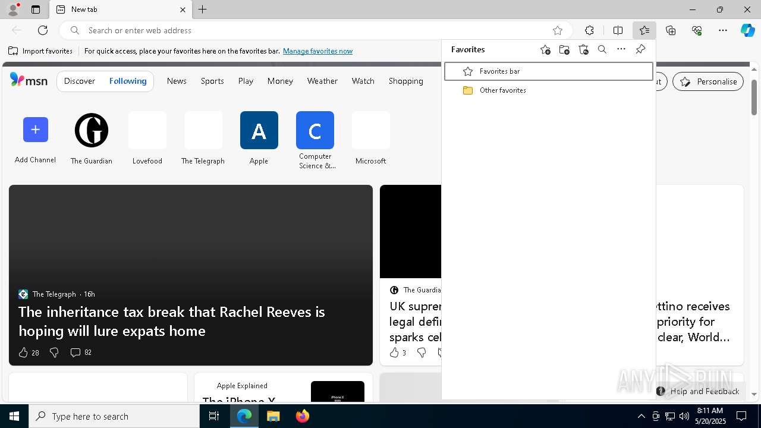
Task: Select the Favorites bar folder
Action: coord(548,71)
